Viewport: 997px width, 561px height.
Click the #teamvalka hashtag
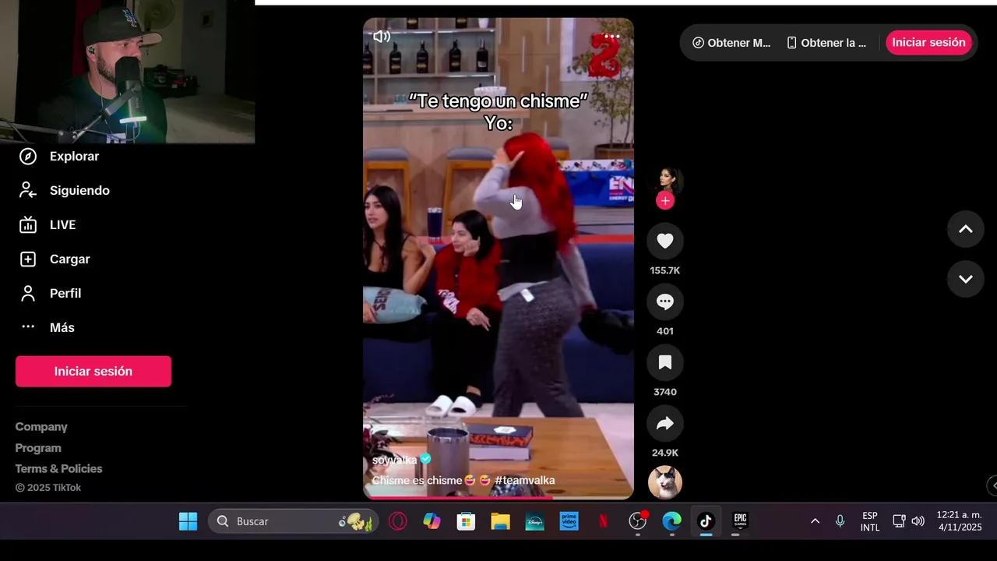525,481
